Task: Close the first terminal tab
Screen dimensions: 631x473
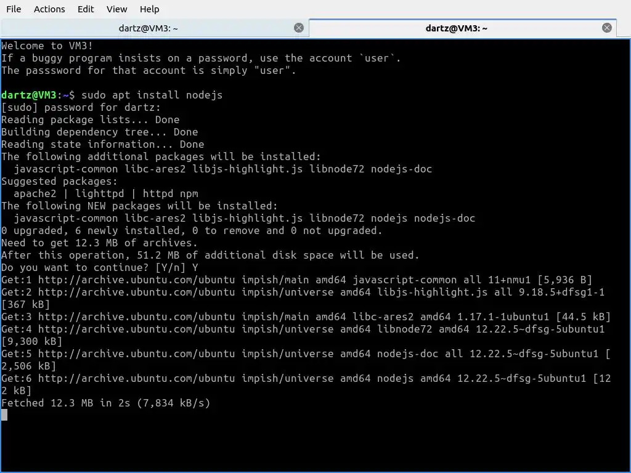Action: [x=299, y=28]
